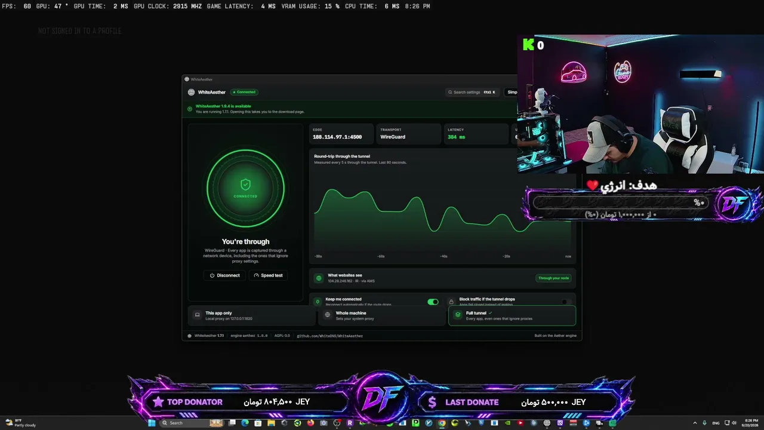This screenshot has width=764, height=430.
Task: Click the update notice circle icon
Action: pyautogui.click(x=190, y=109)
